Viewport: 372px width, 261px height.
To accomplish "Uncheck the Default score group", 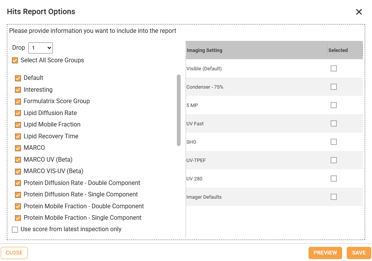I will (x=18, y=78).
